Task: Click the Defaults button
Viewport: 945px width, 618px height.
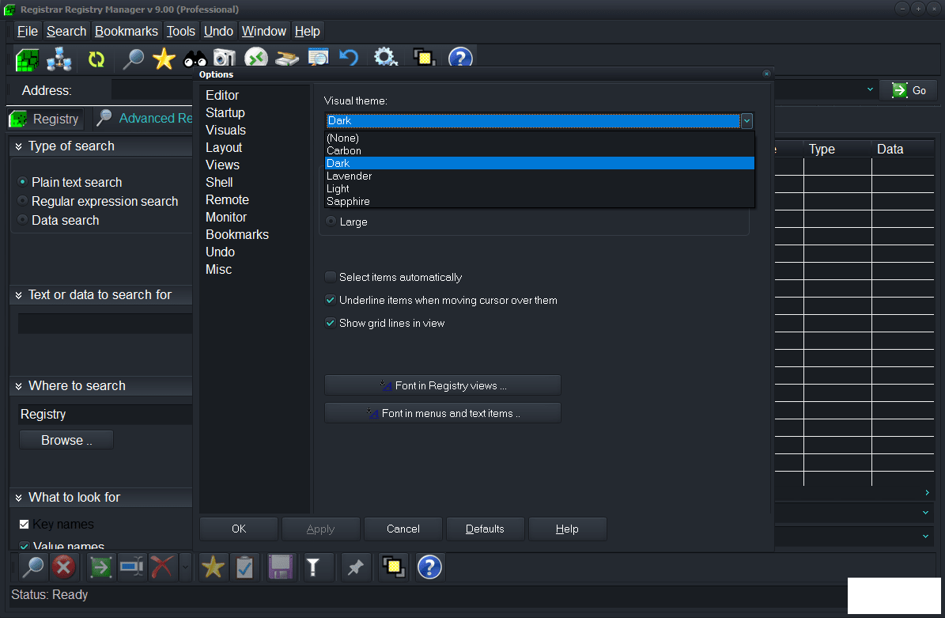Action: coord(486,529)
